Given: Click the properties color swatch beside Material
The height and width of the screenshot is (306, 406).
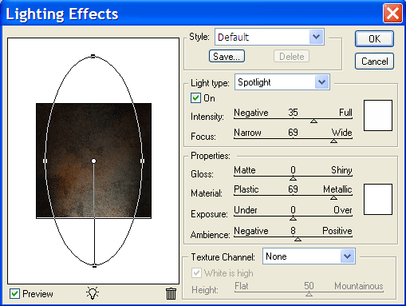Looking at the screenshot, I should point(378,199).
